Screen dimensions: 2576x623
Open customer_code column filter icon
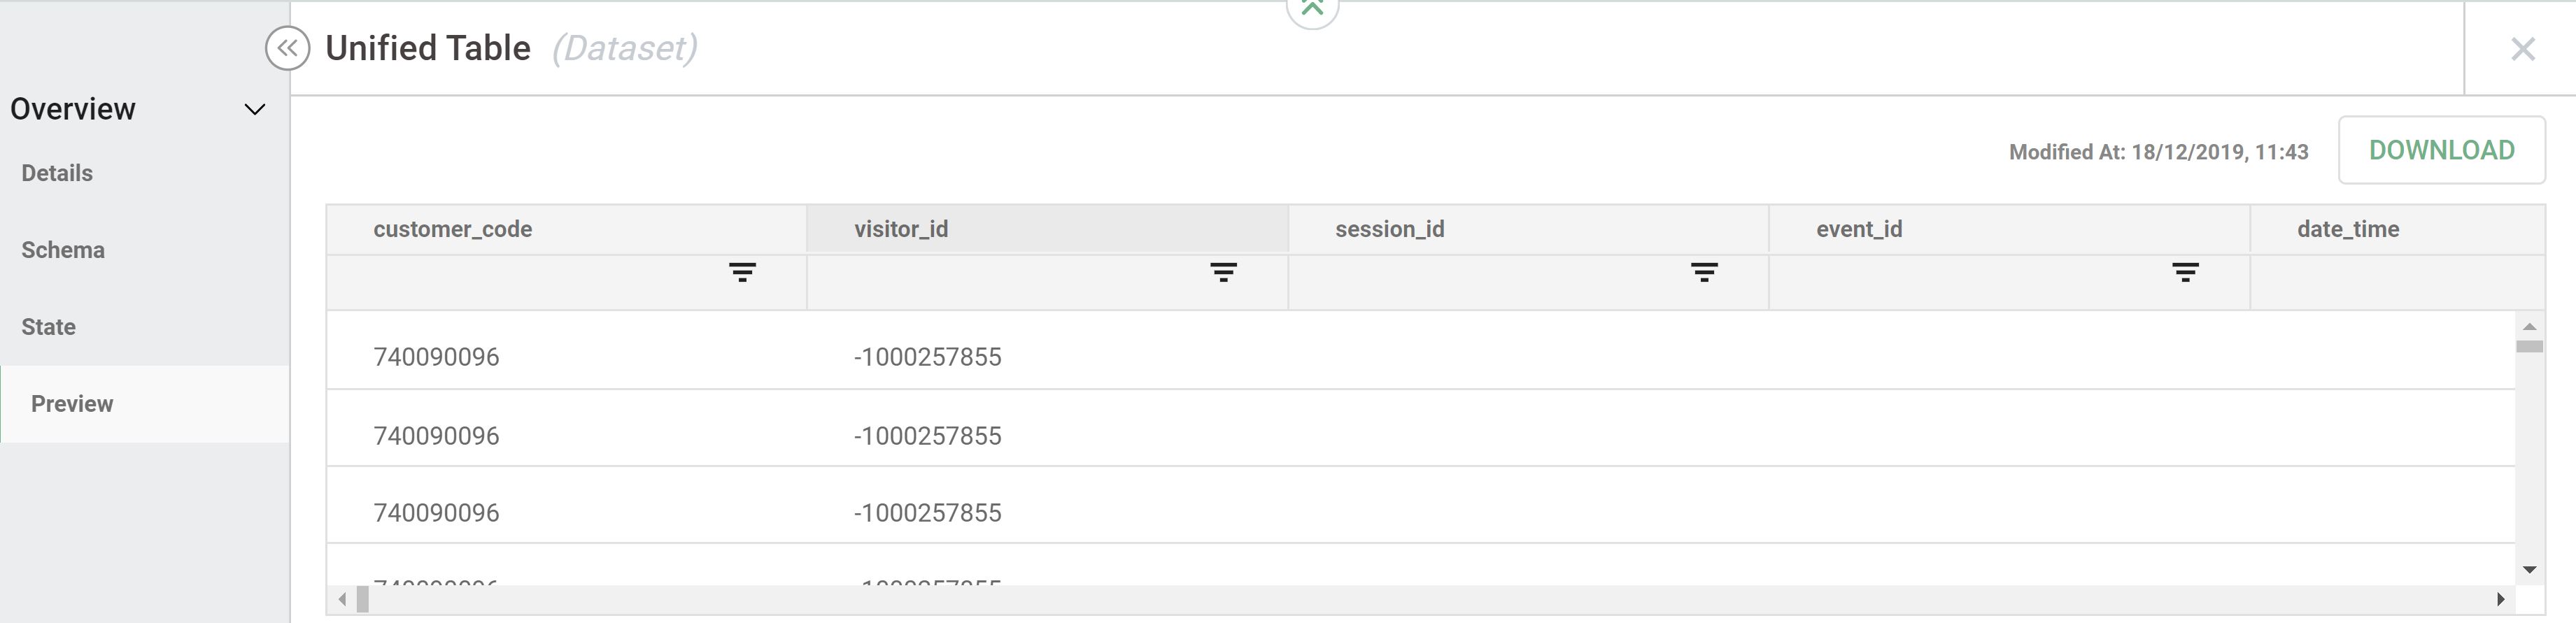742,272
